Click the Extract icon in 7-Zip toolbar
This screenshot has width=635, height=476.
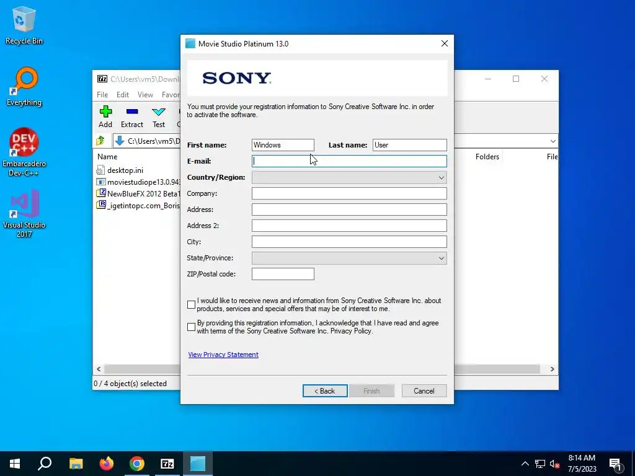[132, 112]
